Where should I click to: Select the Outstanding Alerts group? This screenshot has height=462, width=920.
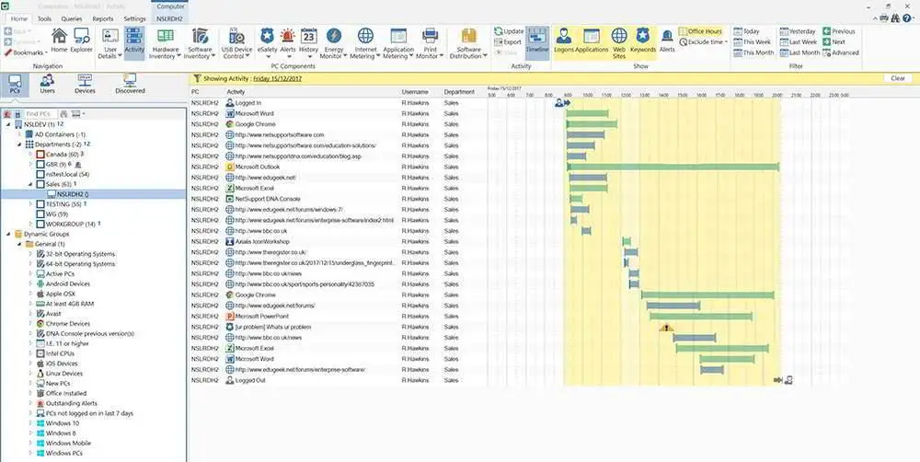72,403
